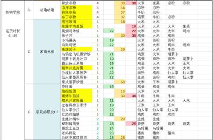The image size is (213, 140).
Task: Select the 亲子丼 dish cell
Action: (x=77, y=36)
